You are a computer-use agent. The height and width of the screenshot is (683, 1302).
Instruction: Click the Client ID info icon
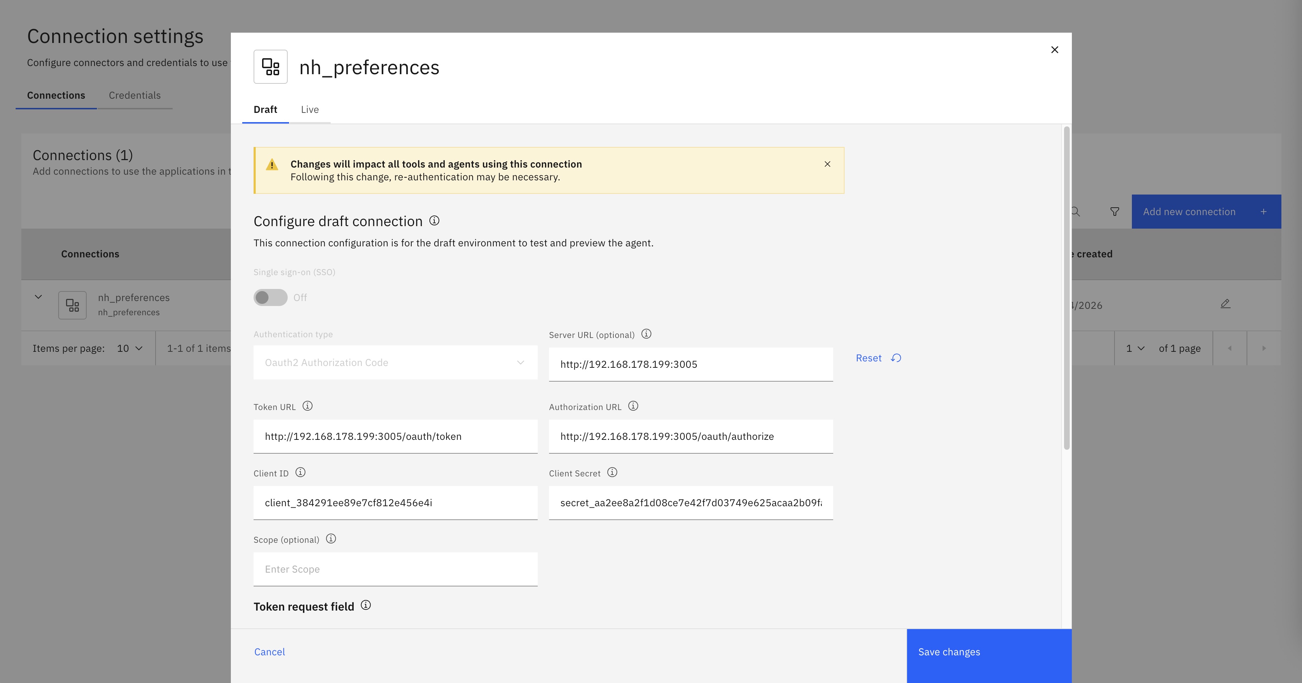(300, 472)
